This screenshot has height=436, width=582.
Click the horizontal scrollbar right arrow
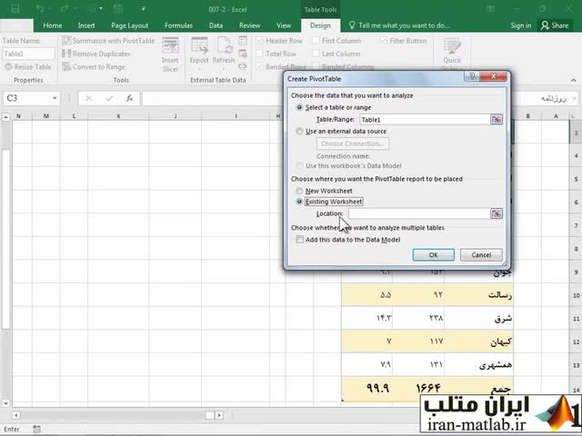219,415
